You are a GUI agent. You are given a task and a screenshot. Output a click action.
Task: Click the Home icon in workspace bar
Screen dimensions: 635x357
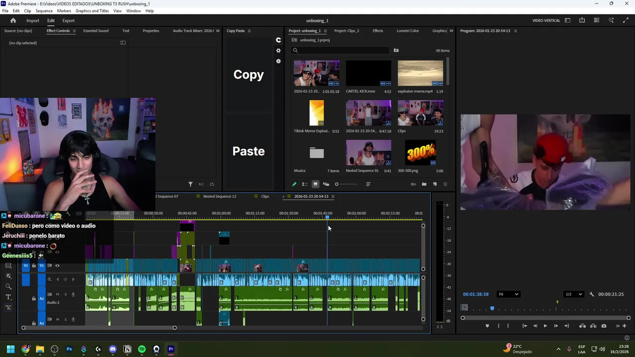13,20
